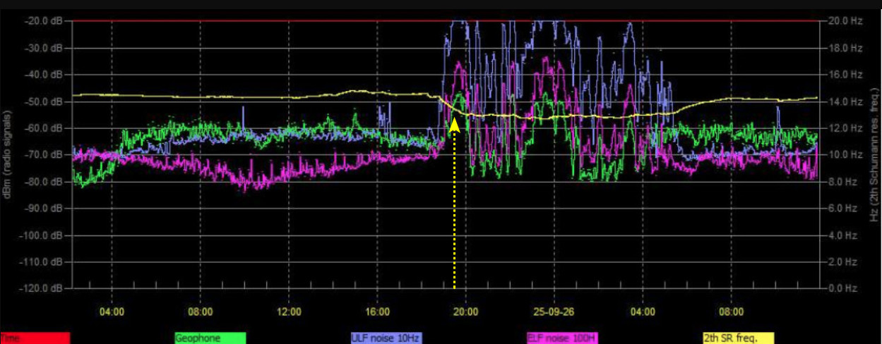
Task: Toggle the green Geophone legend entry
Action: point(210,338)
